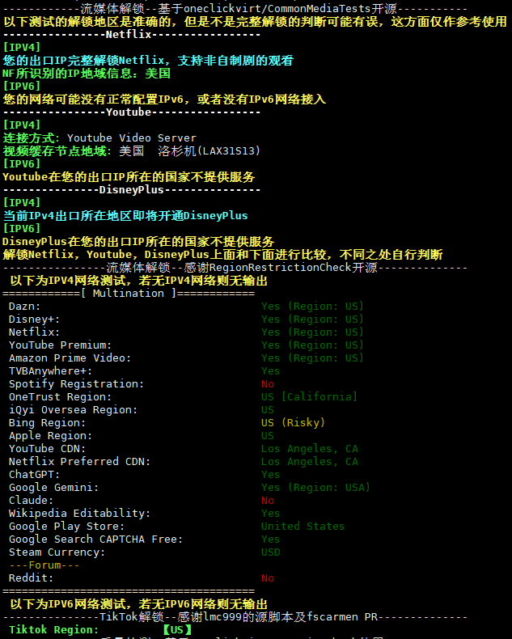This screenshot has height=639, width=512.
Task: Click the red No beside Spotify Registration
Action: [x=267, y=384]
